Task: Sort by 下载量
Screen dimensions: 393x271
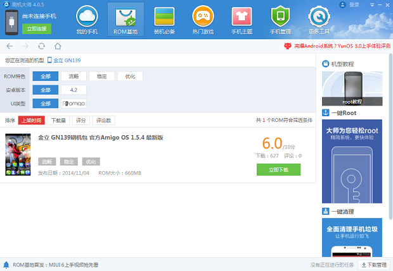Action: [58, 121]
